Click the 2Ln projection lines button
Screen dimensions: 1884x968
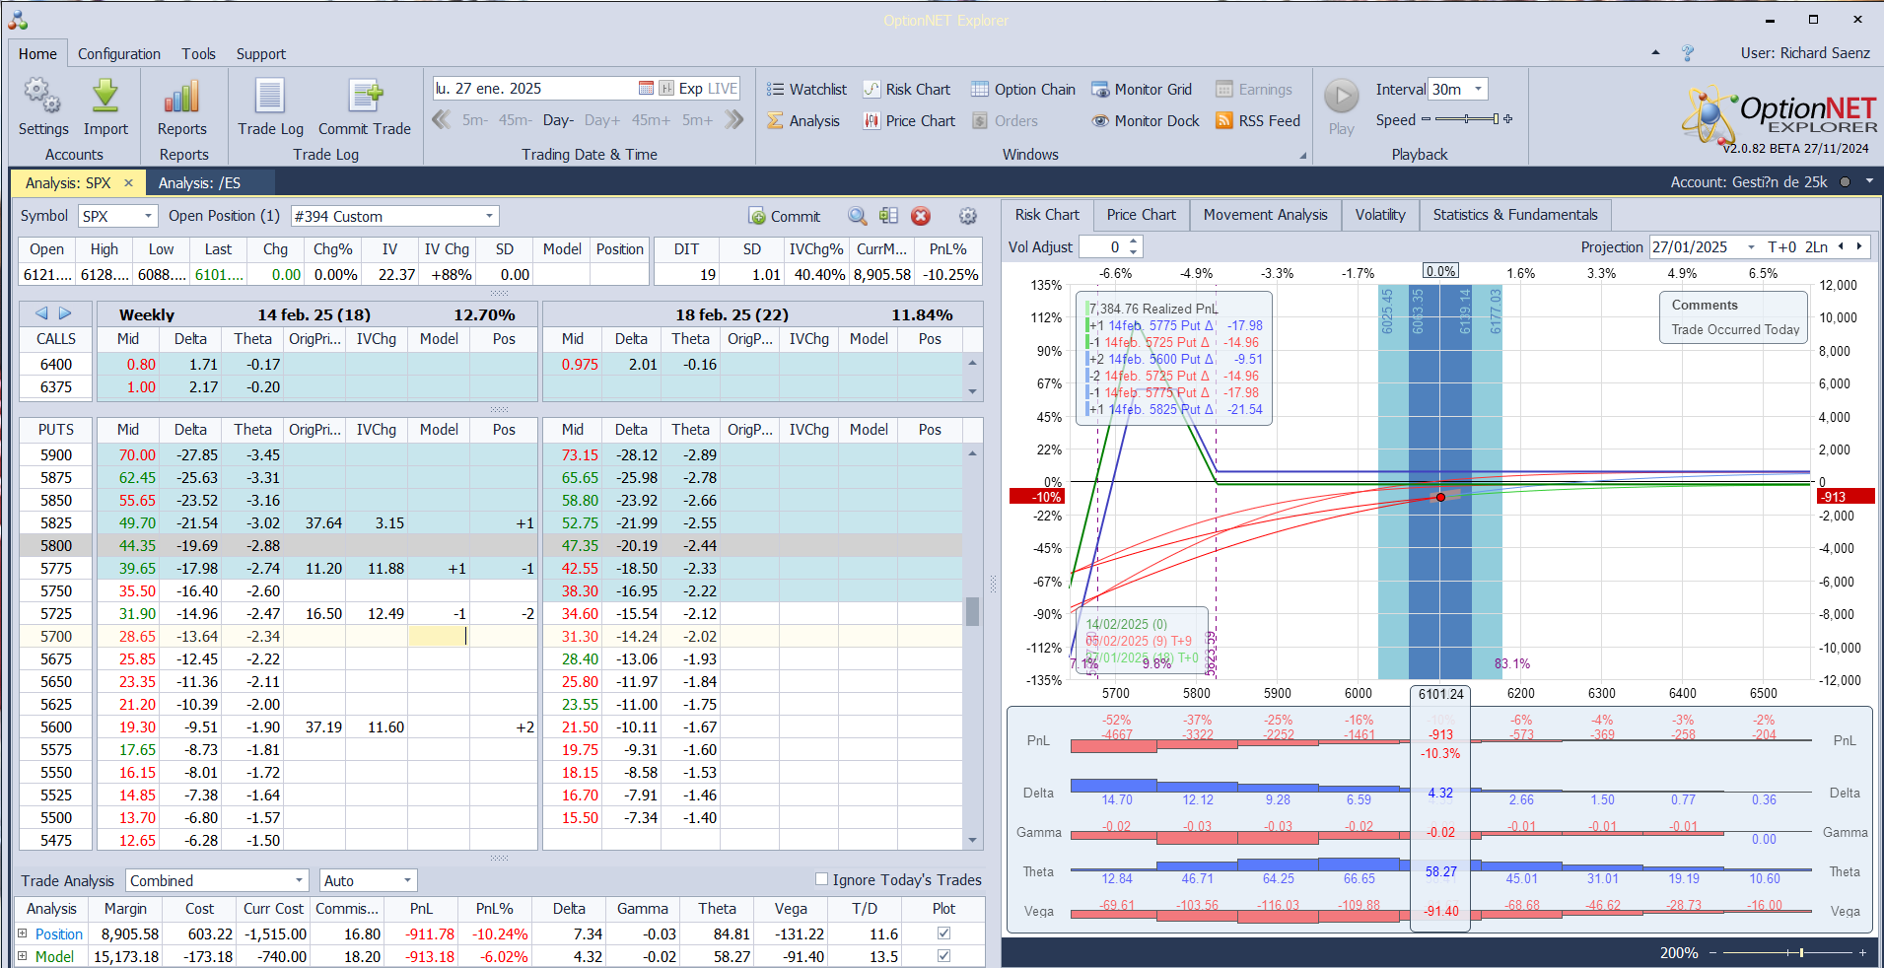tap(1816, 247)
